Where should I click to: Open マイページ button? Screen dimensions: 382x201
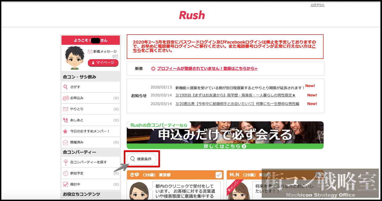tap(103, 63)
